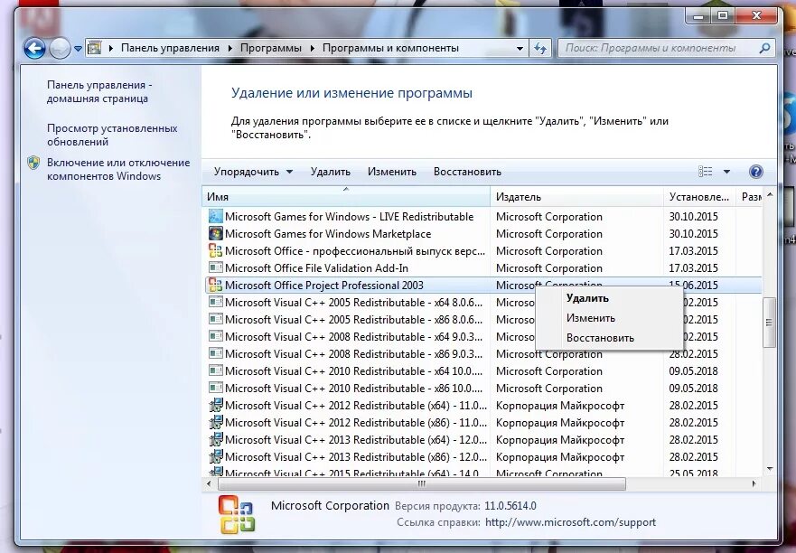Sort by 'Имя' column header
Image resolution: width=796 pixels, height=553 pixels.
pos(346,197)
